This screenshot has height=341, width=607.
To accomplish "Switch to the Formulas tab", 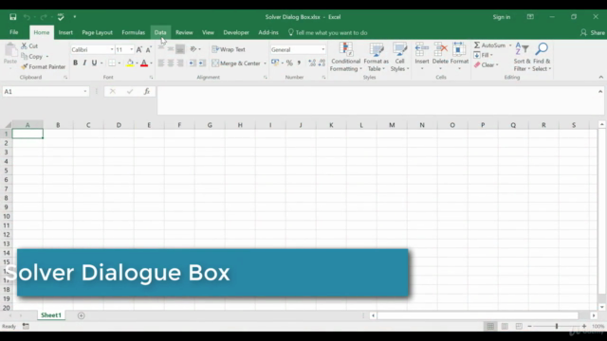I will point(133,32).
